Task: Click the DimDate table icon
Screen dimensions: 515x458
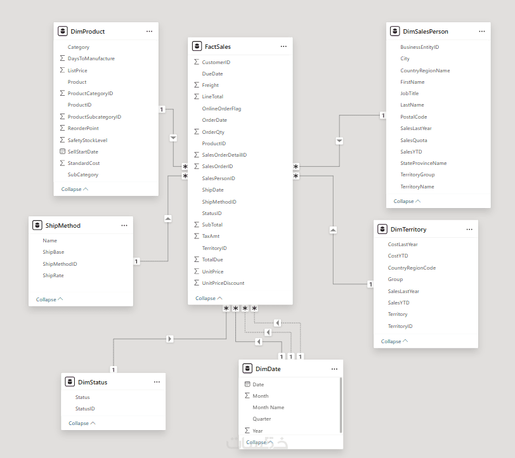Action: (247, 369)
